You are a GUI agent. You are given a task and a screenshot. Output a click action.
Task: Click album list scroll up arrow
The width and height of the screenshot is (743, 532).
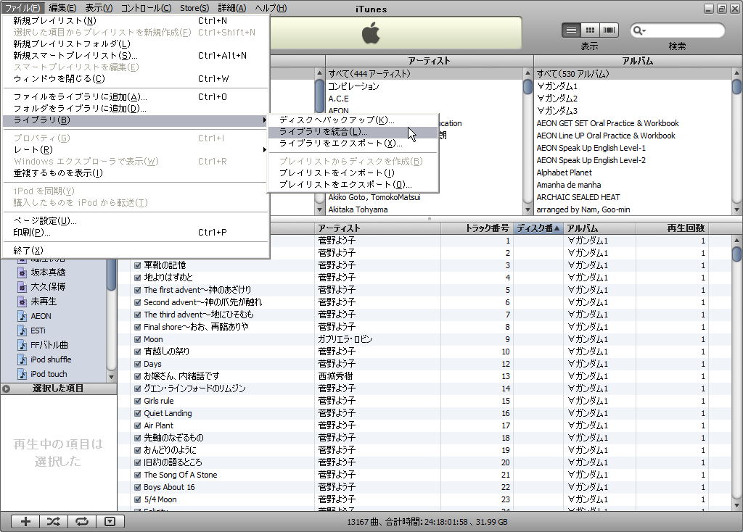[x=736, y=73]
